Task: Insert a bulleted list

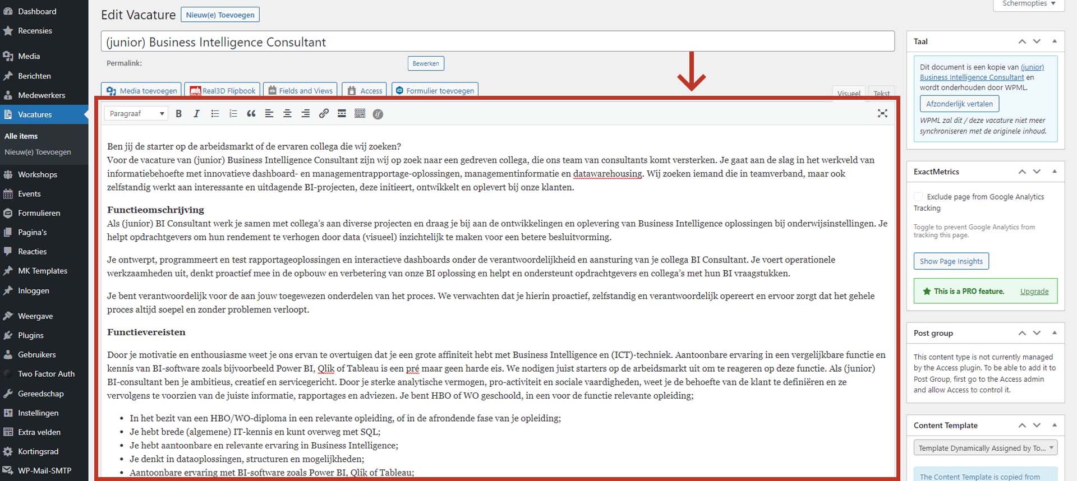Action: coord(215,114)
